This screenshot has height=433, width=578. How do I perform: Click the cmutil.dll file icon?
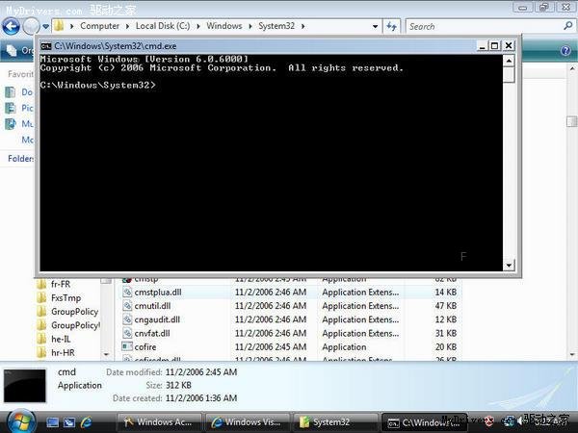tap(127, 306)
